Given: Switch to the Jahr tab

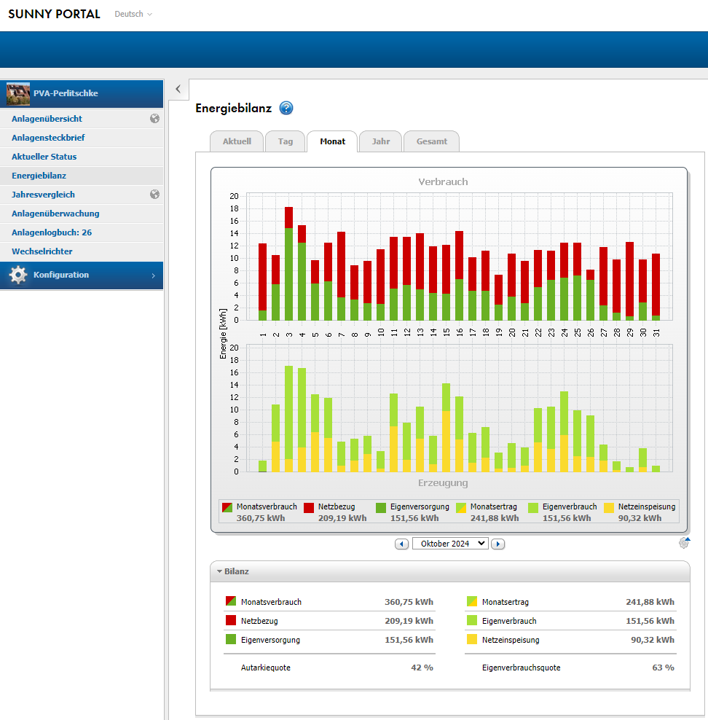Looking at the screenshot, I should (380, 141).
